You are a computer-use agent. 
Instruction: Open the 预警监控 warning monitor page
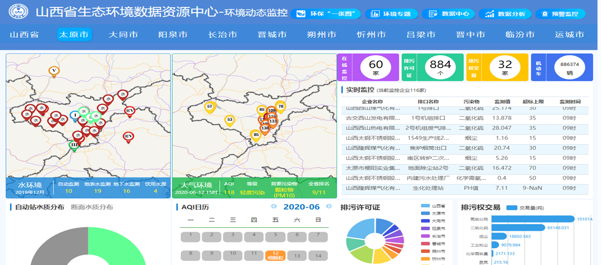pos(560,14)
